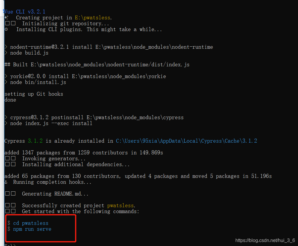Click the 'Vue CLI v3.2.1' header text
Screen dimensions: 298x246
click(x=25, y=12)
